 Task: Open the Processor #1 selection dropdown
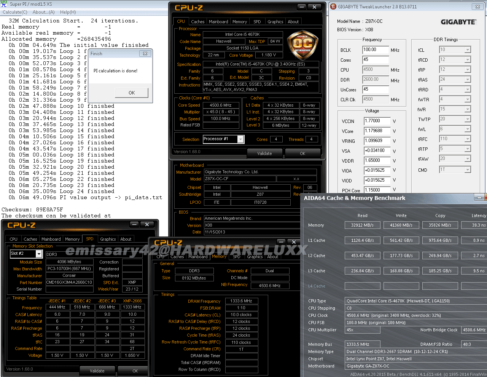pyautogui.click(x=240, y=139)
